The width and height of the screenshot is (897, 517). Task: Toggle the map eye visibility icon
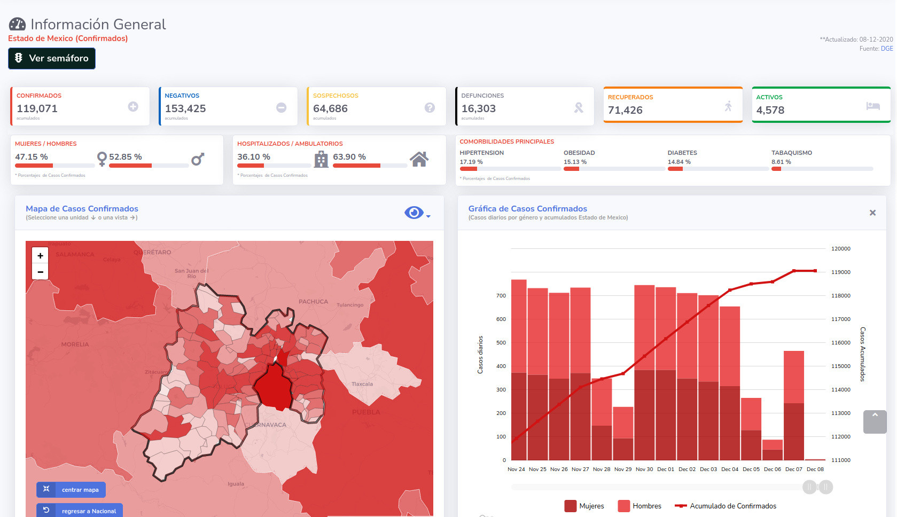tap(414, 213)
